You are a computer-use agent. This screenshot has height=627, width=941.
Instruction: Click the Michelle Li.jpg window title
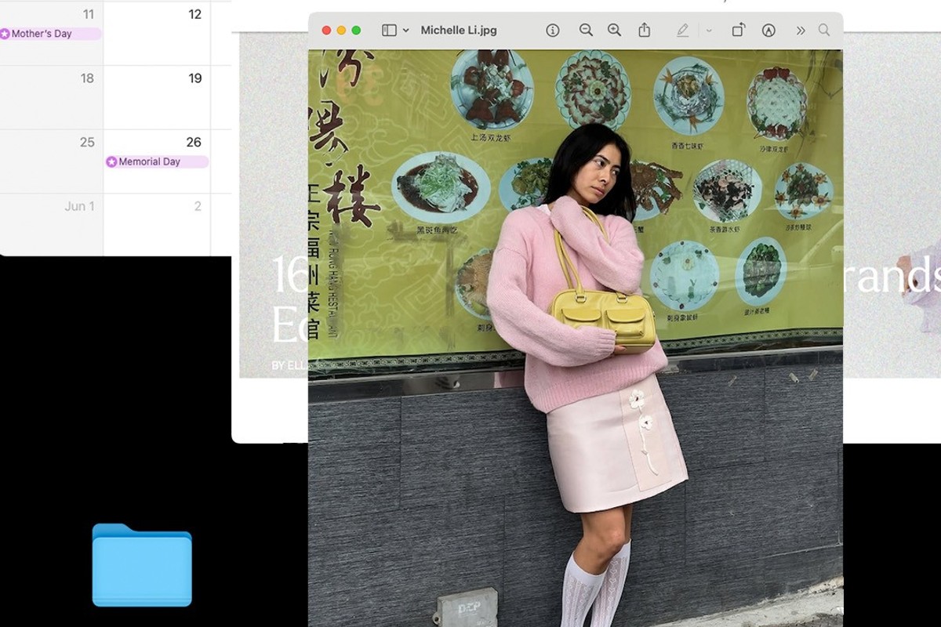(459, 30)
